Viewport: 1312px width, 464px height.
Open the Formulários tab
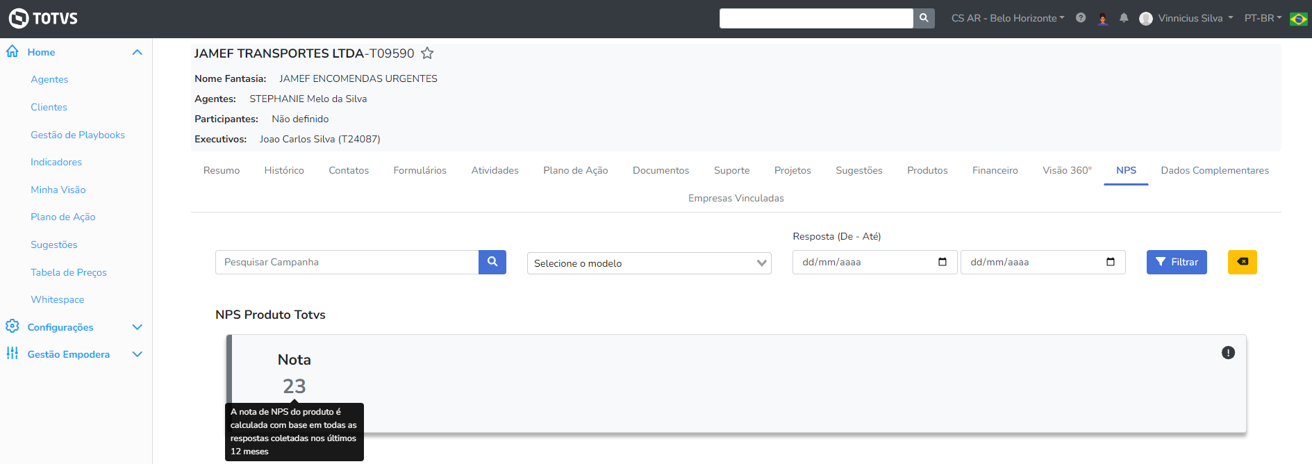point(420,170)
